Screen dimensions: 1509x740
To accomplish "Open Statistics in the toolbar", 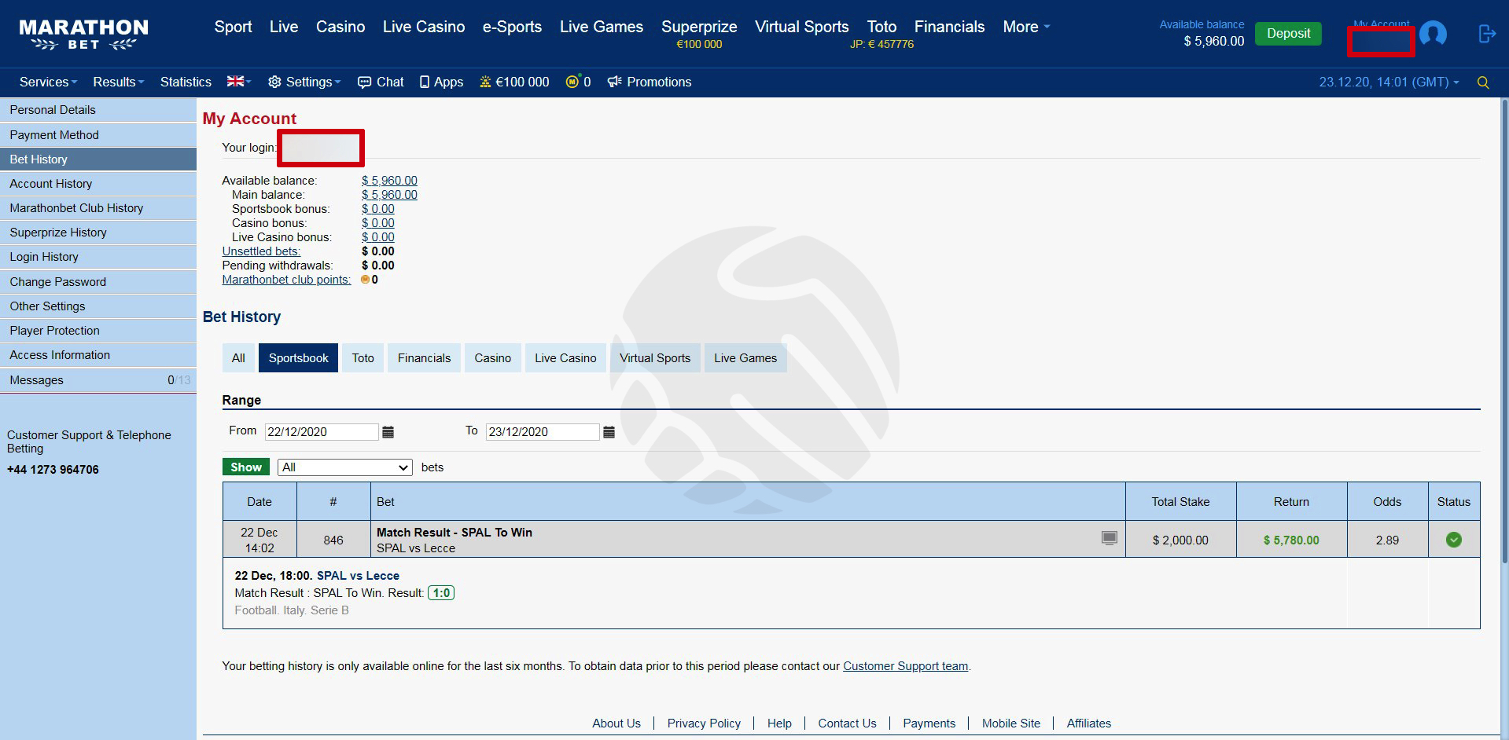I will coord(186,82).
